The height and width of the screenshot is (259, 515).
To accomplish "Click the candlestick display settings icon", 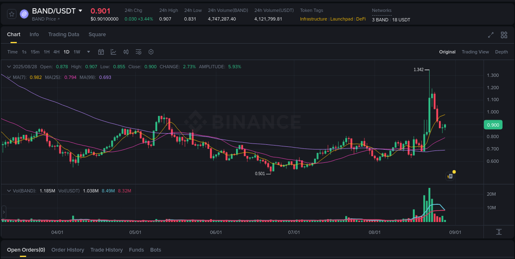I will click(126, 52).
